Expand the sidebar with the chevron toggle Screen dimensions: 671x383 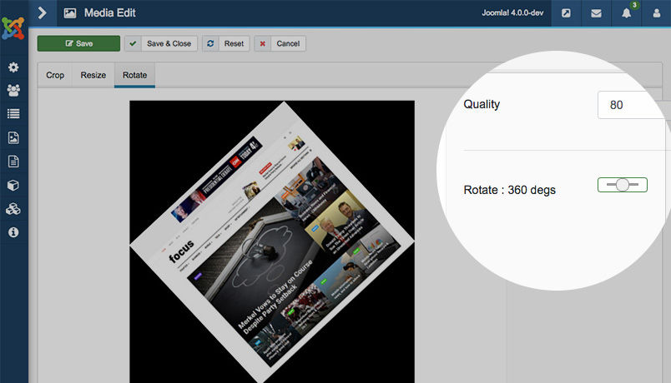(42, 13)
